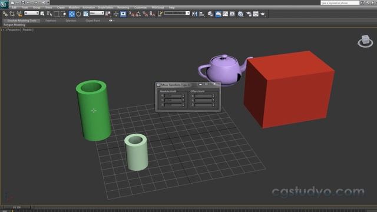The height and width of the screenshot is (212, 377).
Task: Click the Perspective viewport label
Action: pyautogui.click(x=13, y=30)
